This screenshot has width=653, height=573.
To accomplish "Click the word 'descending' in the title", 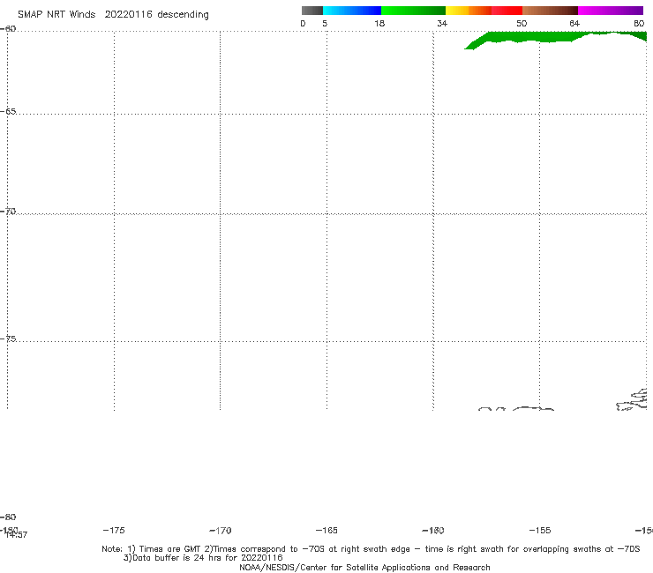I will [x=183, y=15].
